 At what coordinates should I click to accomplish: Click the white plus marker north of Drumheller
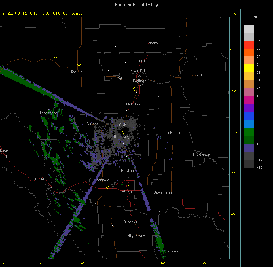pyautogui.click(x=194, y=119)
